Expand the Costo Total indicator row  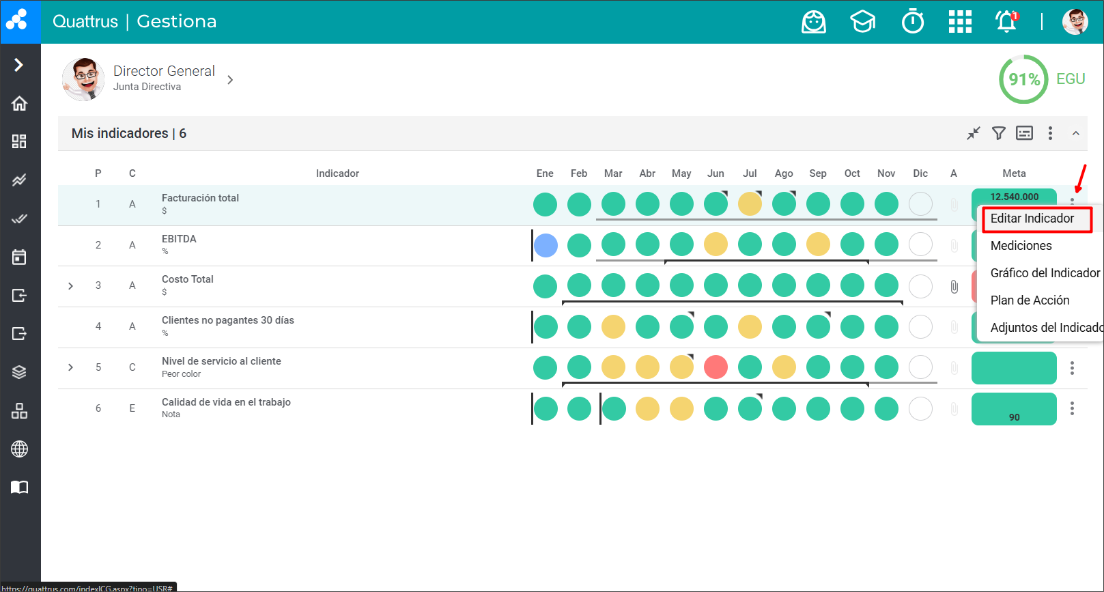click(x=70, y=286)
